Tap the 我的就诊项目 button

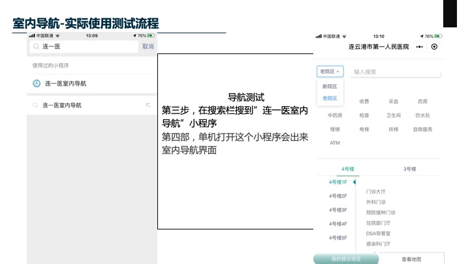[x=346, y=259]
